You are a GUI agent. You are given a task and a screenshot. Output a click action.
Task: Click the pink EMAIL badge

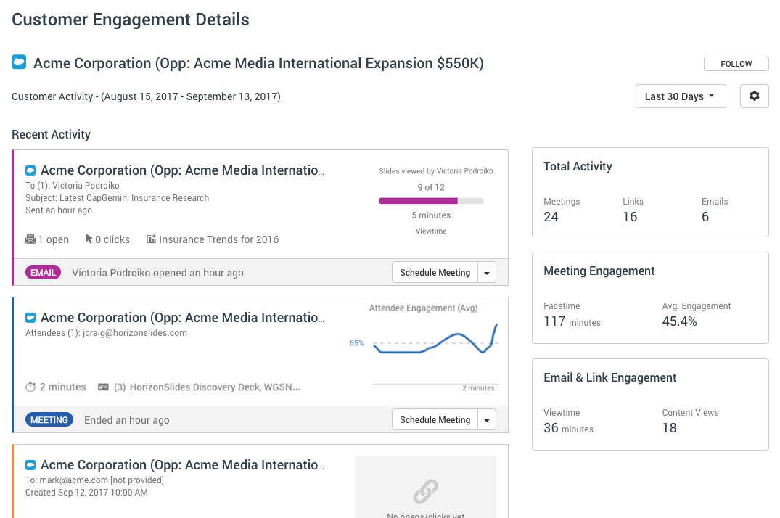coord(44,273)
